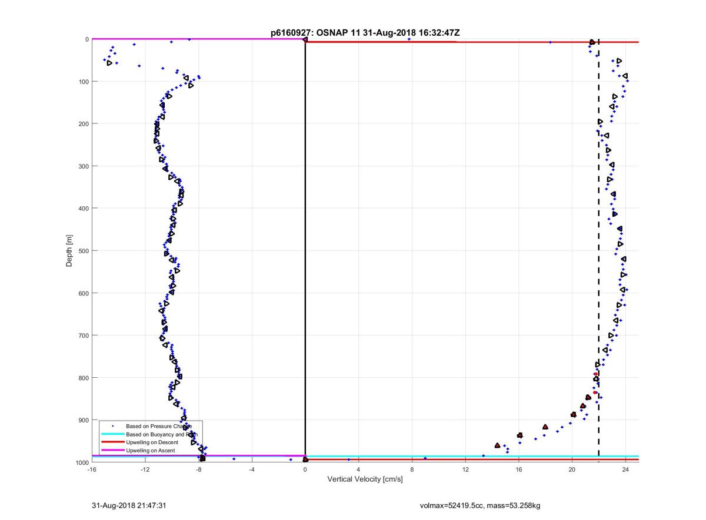Click the velocity axis tick label "20"
The width and height of the screenshot is (706, 520).
(x=572, y=470)
